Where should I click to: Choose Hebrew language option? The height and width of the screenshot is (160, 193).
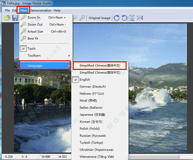point(100,93)
